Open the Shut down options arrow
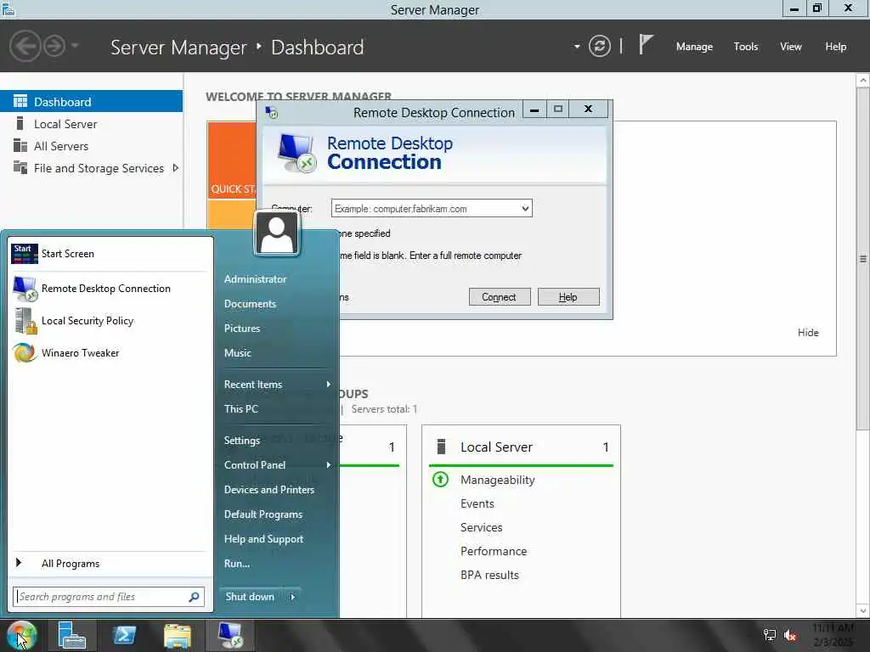 pyautogui.click(x=292, y=597)
